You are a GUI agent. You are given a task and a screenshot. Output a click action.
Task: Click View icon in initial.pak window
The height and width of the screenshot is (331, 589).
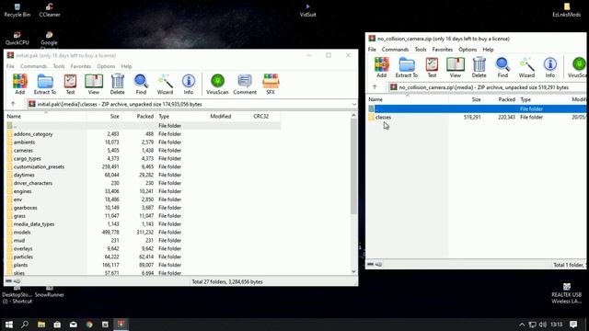pos(94,84)
